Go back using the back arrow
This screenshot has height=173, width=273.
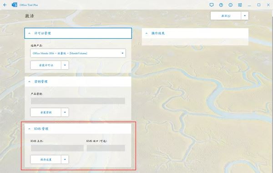click(5, 5)
